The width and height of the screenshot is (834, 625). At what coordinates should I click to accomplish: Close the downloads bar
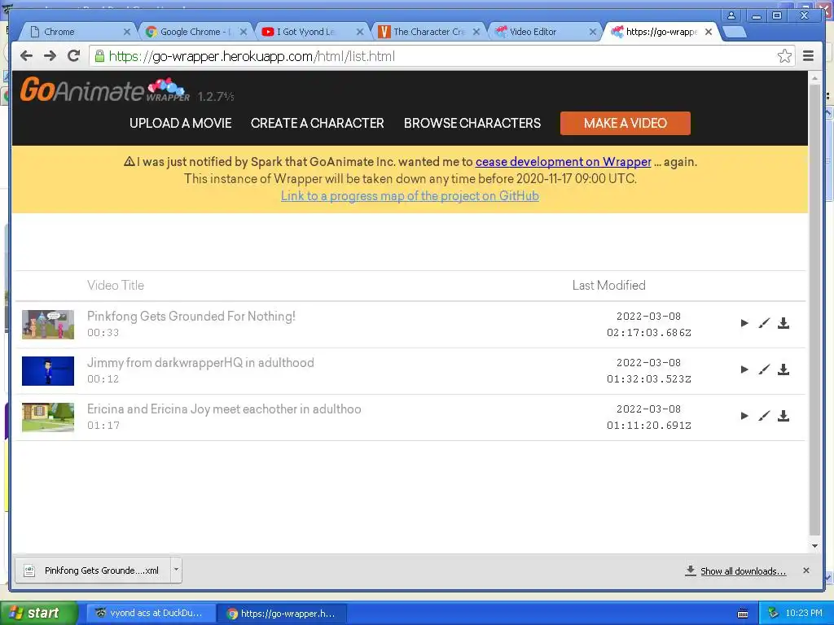tap(806, 570)
